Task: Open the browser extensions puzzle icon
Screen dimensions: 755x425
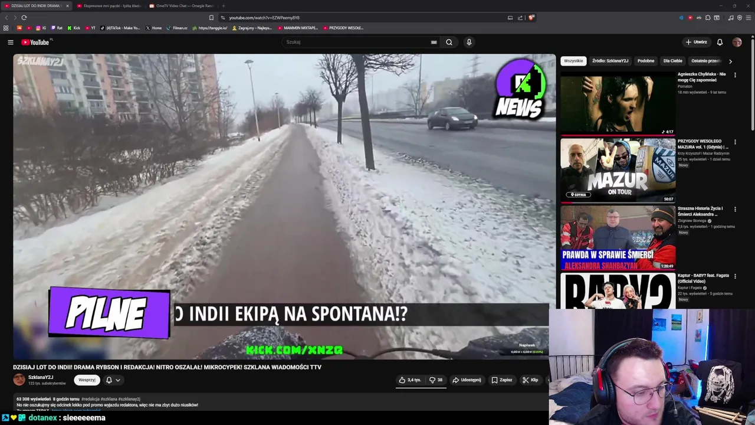Action: click(708, 18)
